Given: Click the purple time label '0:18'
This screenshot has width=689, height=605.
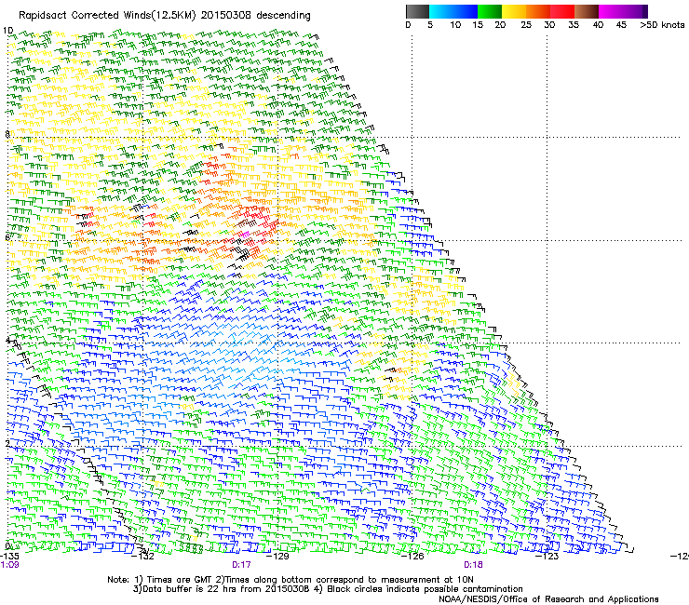Looking at the screenshot, I should click(473, 565).
